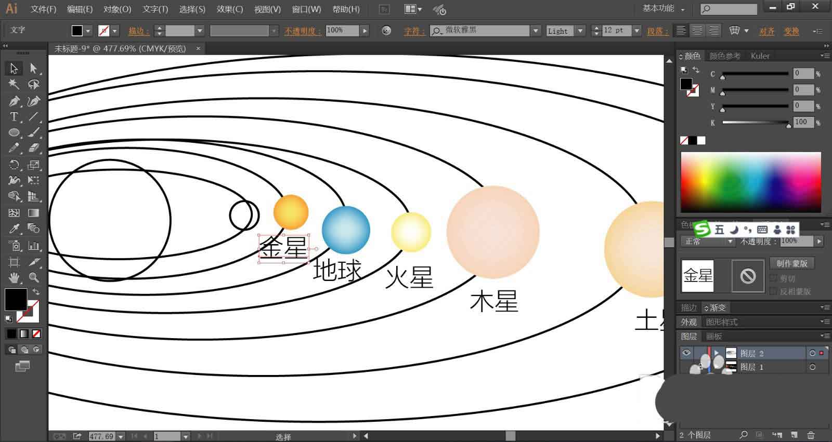
Task: Toggle the 剪切 clip checkbox
Action: pos(773,278)
